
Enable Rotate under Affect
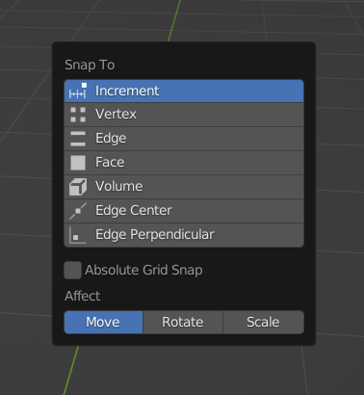coord(183,322)
